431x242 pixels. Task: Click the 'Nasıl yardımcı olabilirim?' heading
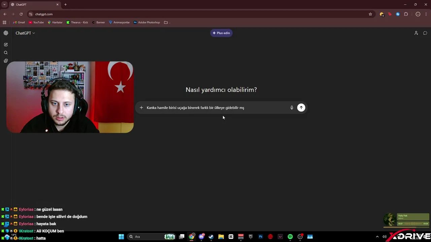(x=221, y=90)
